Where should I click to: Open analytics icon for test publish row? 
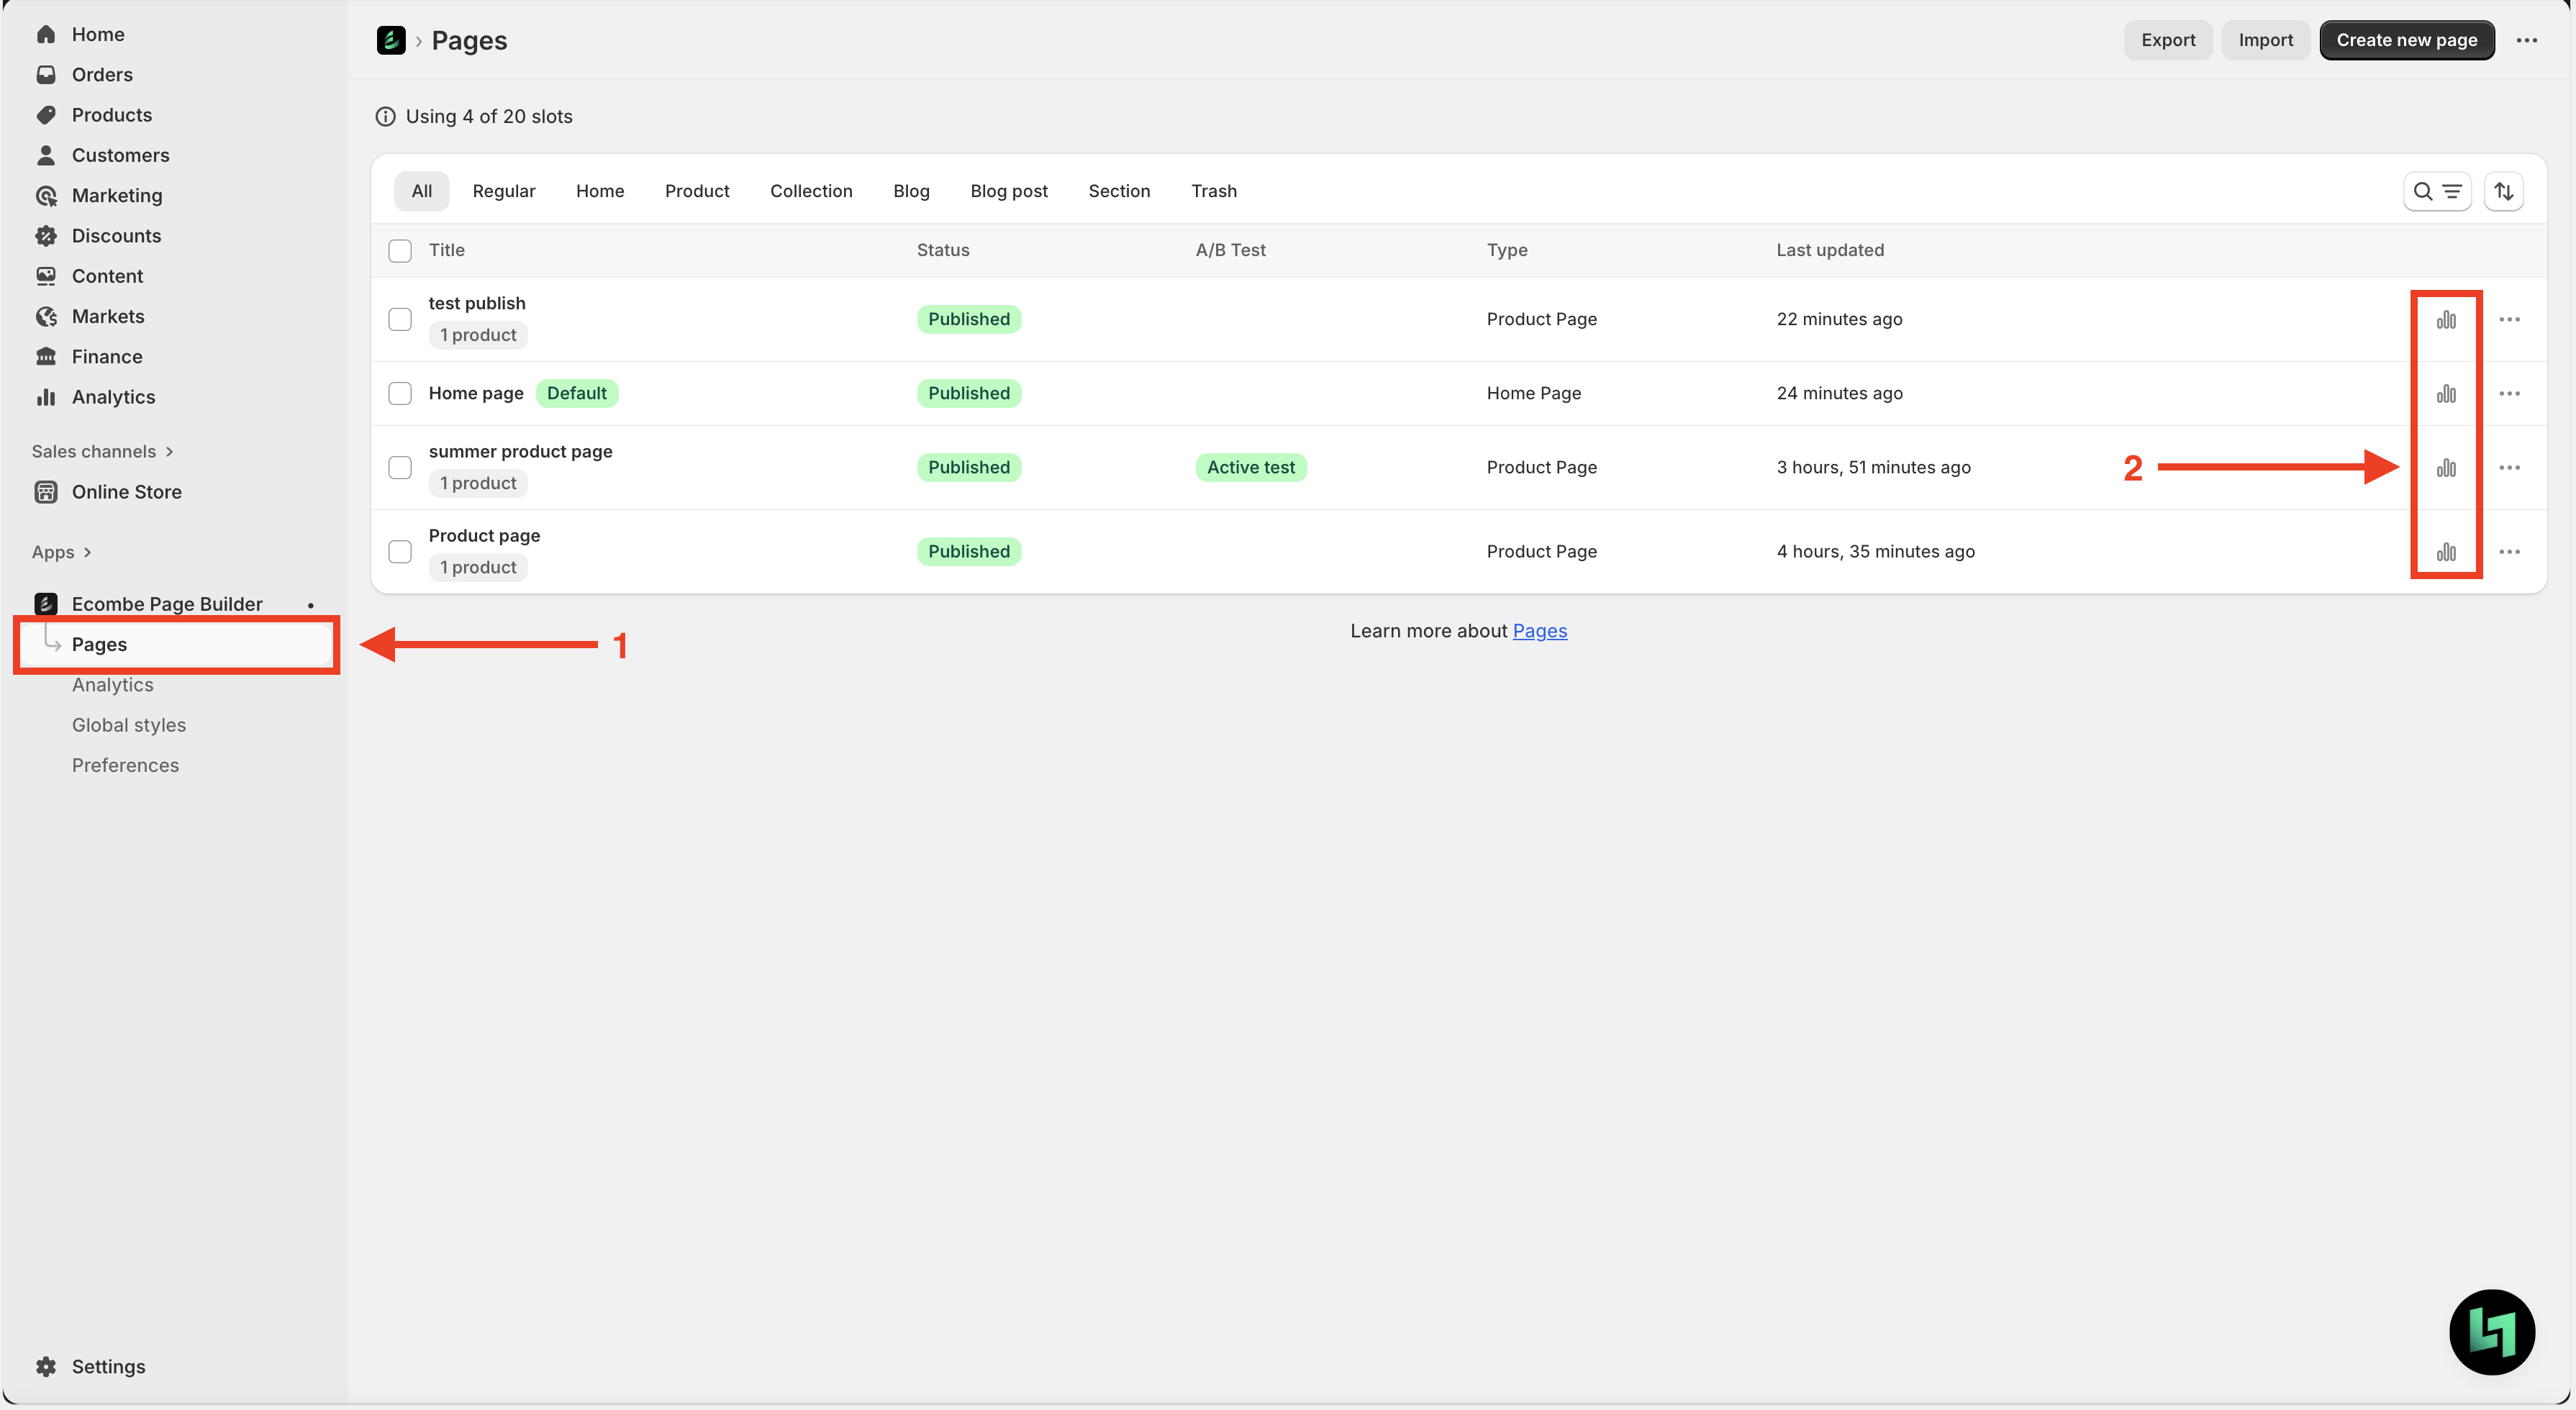pos(2445,320)
